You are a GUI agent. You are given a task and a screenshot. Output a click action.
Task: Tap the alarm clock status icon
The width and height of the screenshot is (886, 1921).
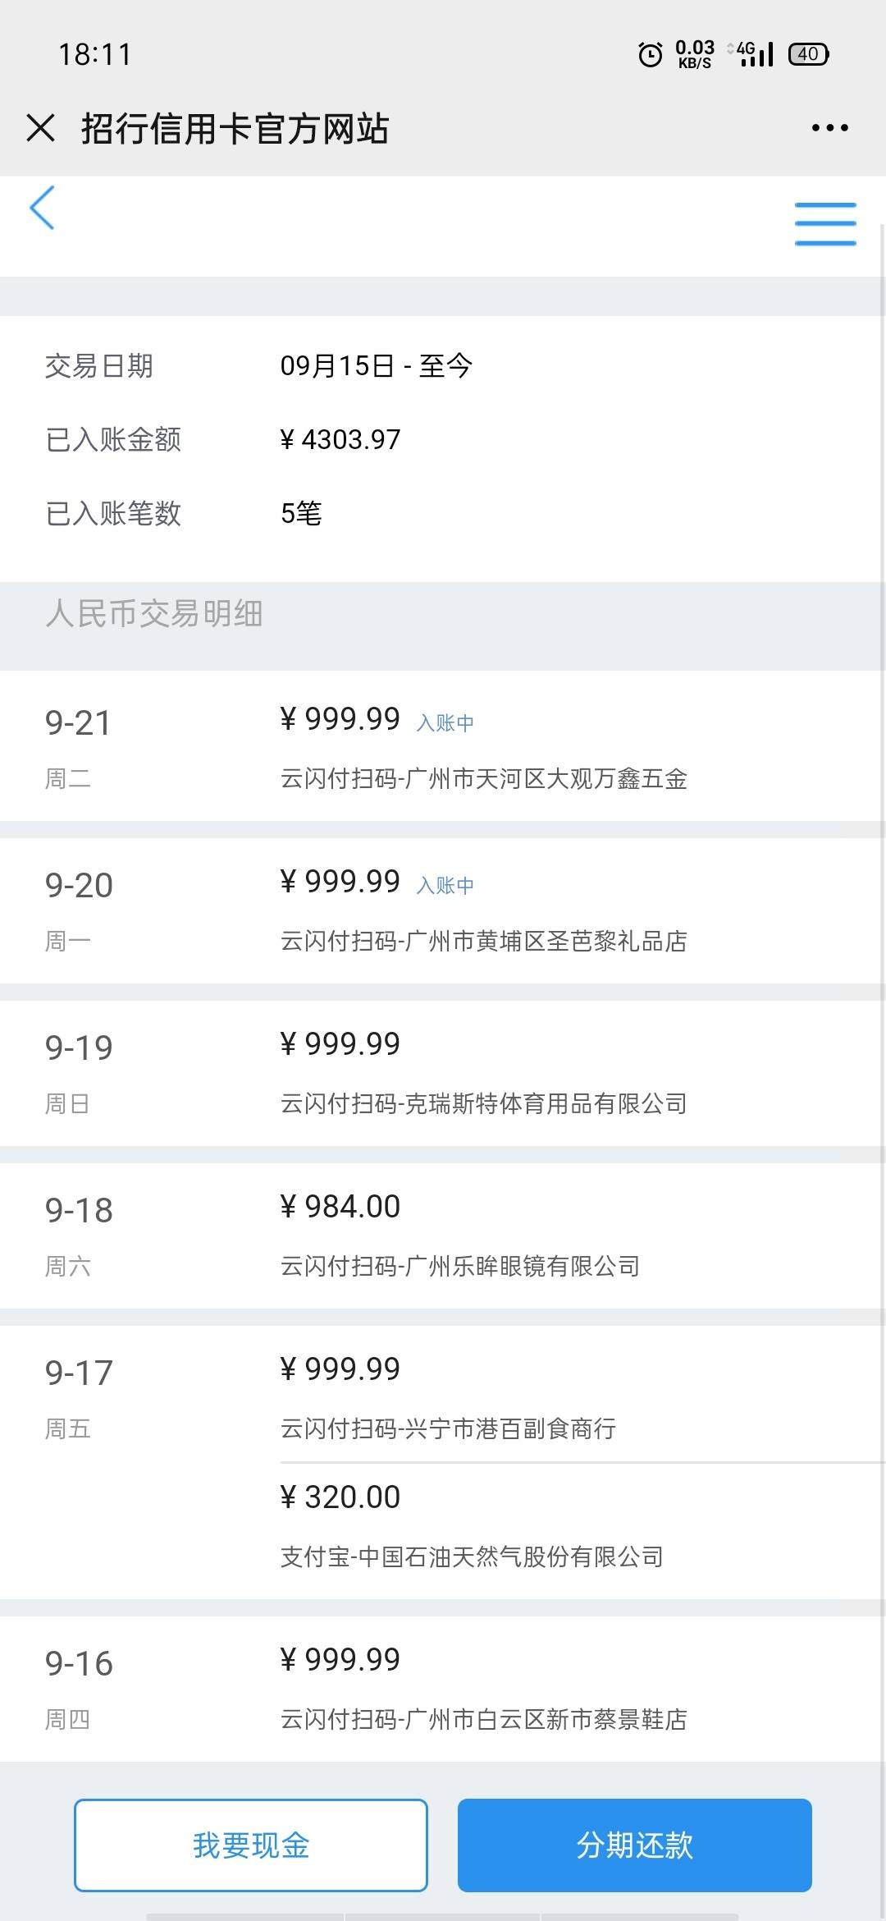click(650, 54)
